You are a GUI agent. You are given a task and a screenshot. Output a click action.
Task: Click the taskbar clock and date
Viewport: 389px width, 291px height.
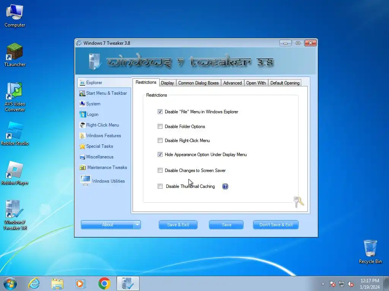click(370, 284)
